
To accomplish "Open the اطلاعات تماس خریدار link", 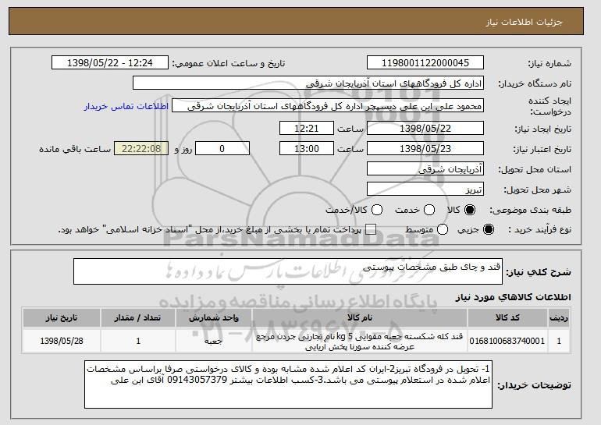I will pyautogui.click(x=126, y=106).
